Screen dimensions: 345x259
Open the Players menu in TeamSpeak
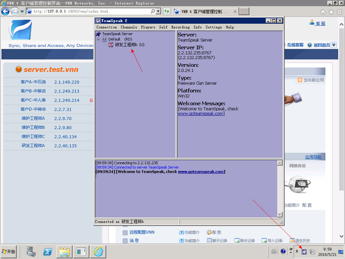(x=148, y=27)
